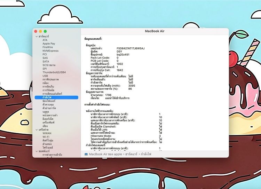The image size is (261, 189).
Task: Collapse the เครือข่าย section
Action: click(37, 129)
